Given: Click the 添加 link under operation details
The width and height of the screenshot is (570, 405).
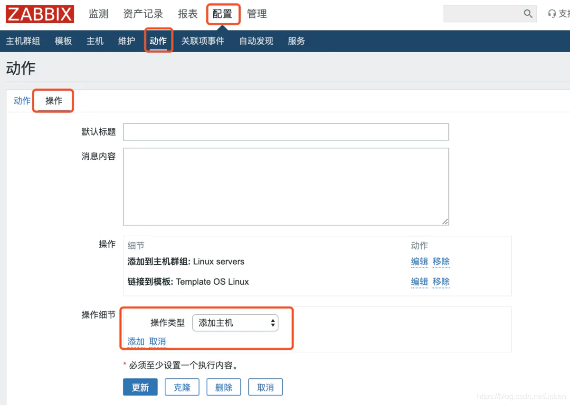Looking at the screenshot, I should tap(136, 341).
